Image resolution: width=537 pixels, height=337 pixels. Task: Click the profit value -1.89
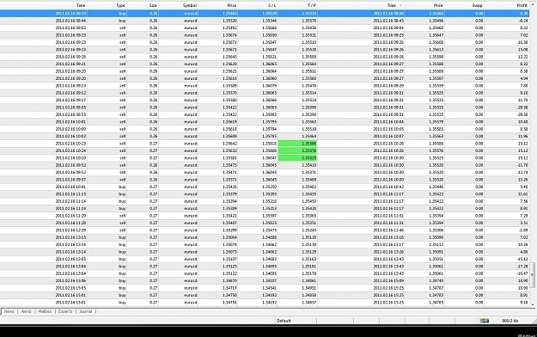(x=523, y=230)
